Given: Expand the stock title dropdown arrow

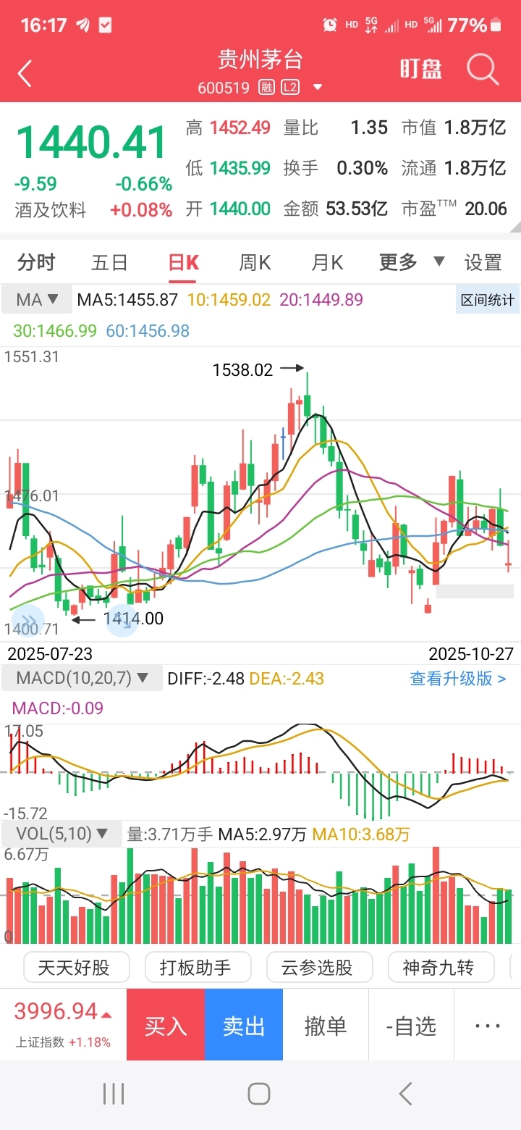Looking at the screenshot, I should (x=317, y=88).
